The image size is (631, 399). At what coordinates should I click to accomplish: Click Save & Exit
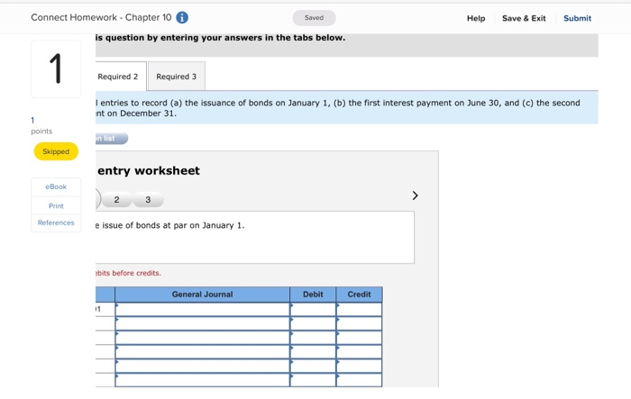[x=524, y=18]
